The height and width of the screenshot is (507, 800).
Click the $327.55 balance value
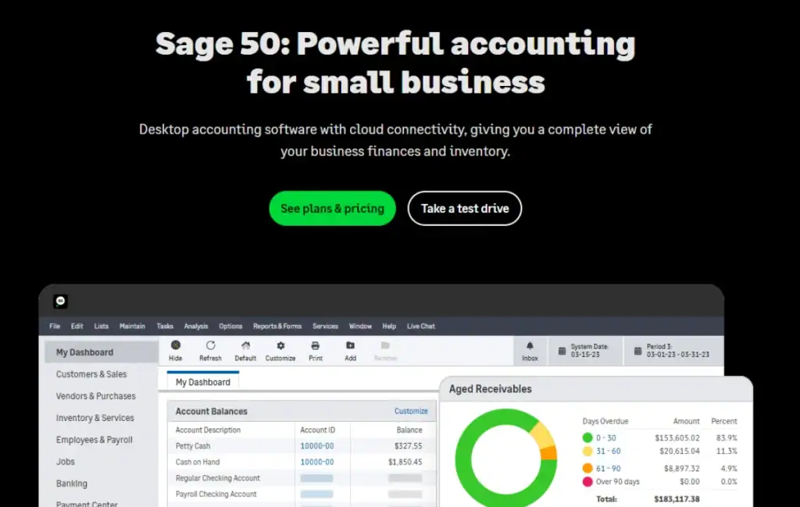tap(408, 446)
